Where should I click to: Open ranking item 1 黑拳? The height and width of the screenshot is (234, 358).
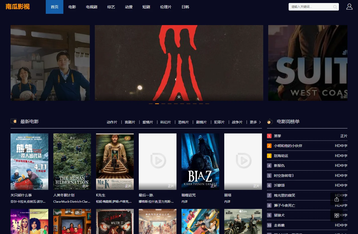(307, 136)
